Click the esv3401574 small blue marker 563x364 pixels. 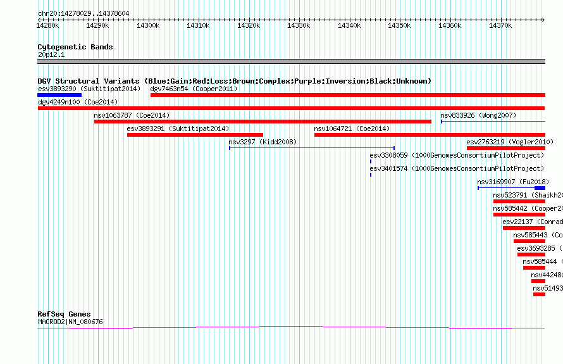coord(371,175)
